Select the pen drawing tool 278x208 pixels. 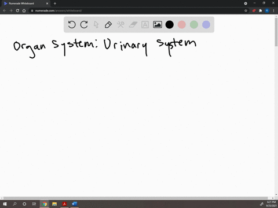tap(108, 25)
